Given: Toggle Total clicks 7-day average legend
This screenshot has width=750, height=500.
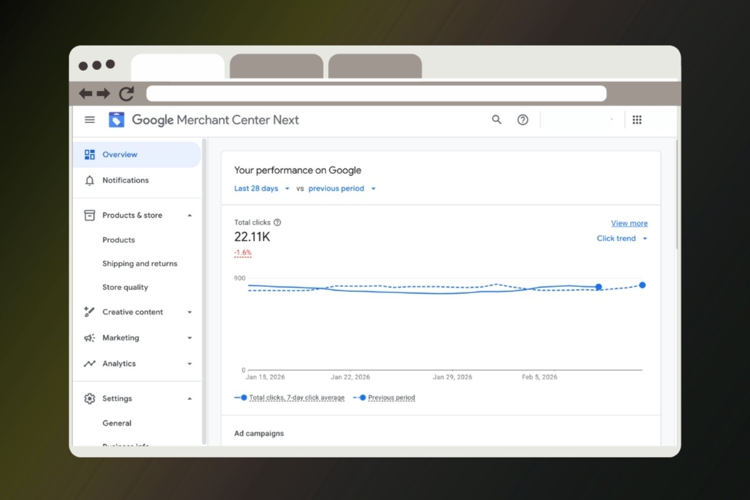Looking at the screenshot, I should click(x=289, y=397).
